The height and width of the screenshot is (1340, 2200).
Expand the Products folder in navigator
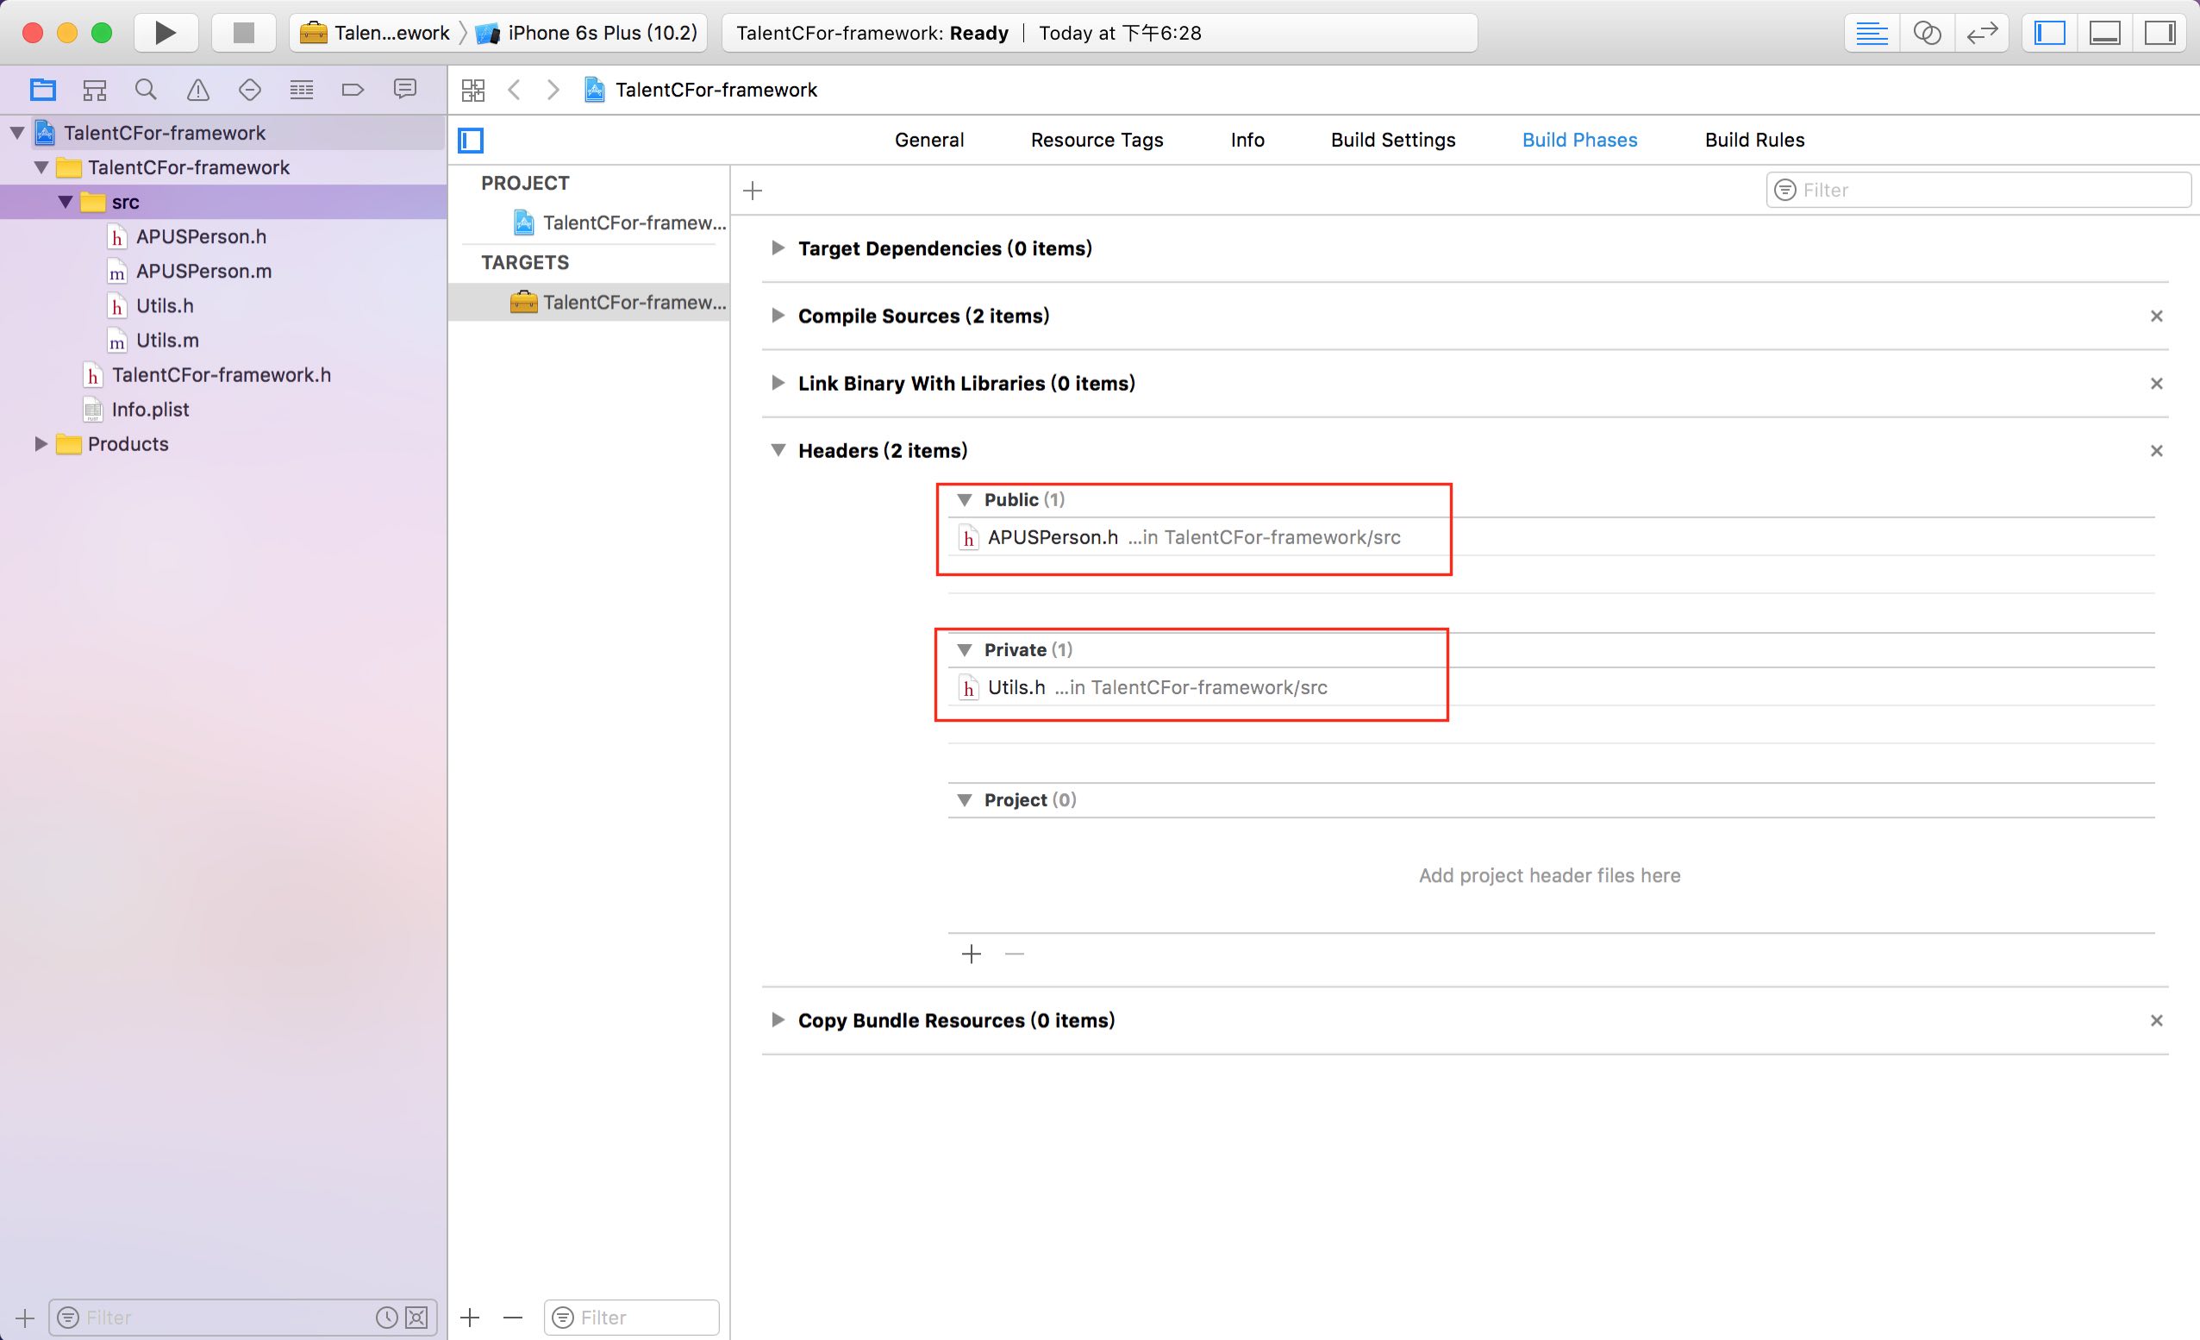coord(41,444)
